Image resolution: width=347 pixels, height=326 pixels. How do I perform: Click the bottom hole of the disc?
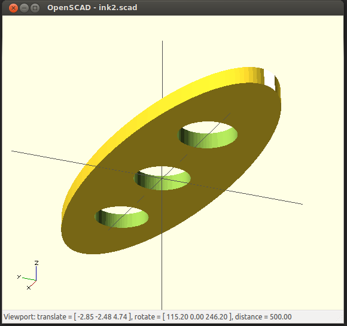[121, 217]
